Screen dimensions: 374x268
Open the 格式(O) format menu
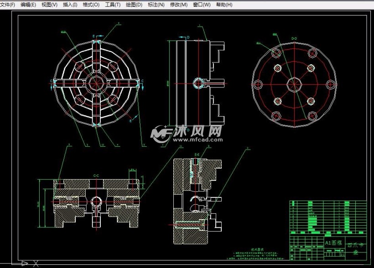point(91,5)
